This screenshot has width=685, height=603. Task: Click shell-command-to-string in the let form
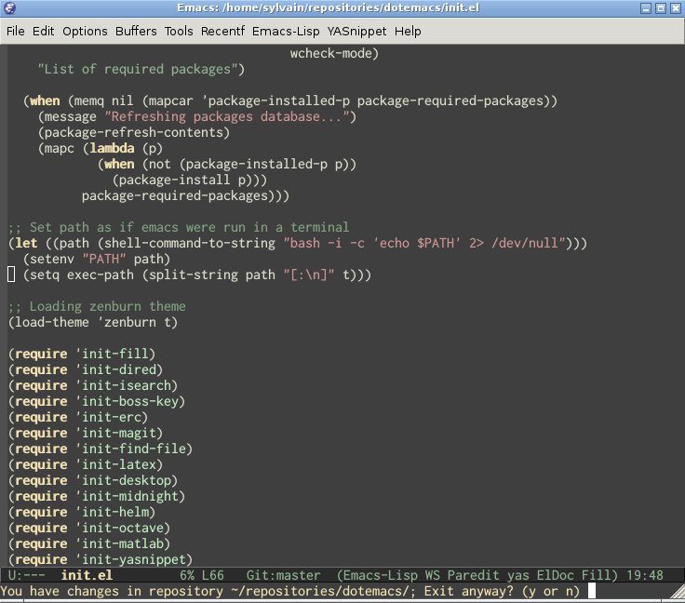pyautogui.click(x=190, y=243)
